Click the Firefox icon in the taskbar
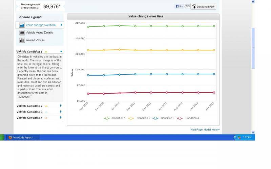 coord(10,138)
